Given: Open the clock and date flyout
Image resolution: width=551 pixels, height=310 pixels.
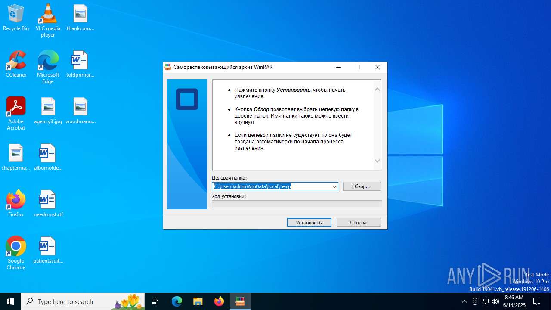Looking at the screenshot, I should (x=514, y=301).
